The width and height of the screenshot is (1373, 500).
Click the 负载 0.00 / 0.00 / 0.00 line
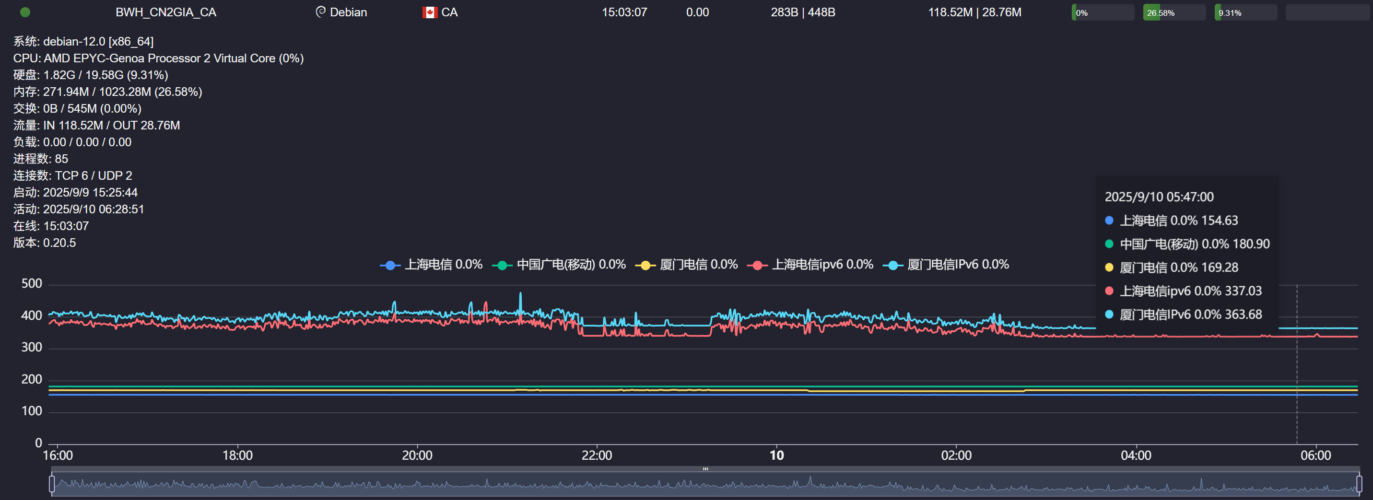[x=72, y=142]
